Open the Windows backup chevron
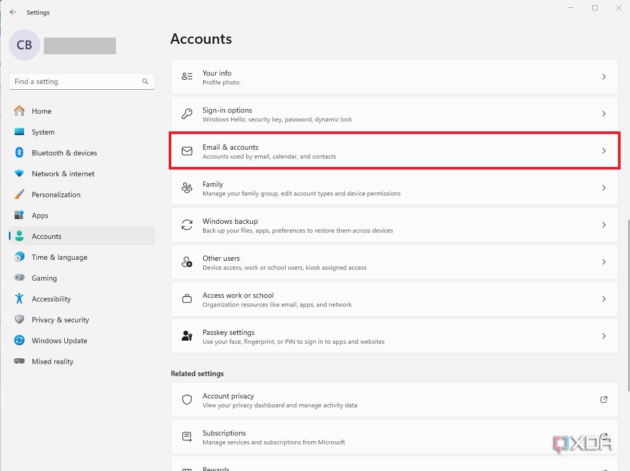This screenshot has height=471, width=630. pos(604,225)
